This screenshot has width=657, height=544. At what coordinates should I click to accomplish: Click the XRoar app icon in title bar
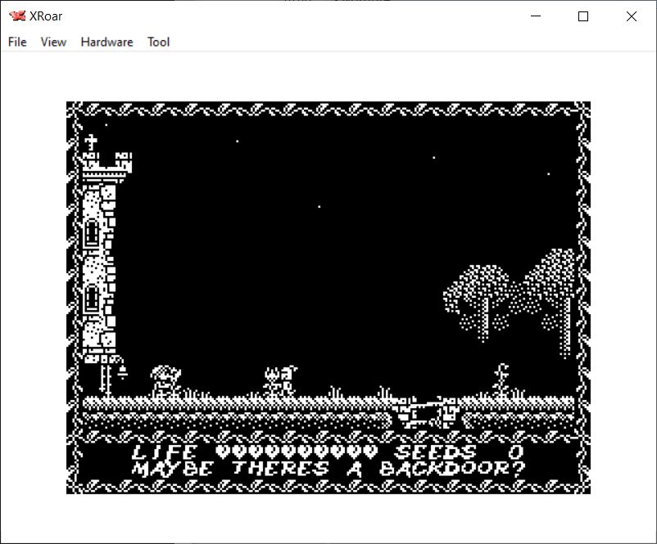tap(16, 16)
